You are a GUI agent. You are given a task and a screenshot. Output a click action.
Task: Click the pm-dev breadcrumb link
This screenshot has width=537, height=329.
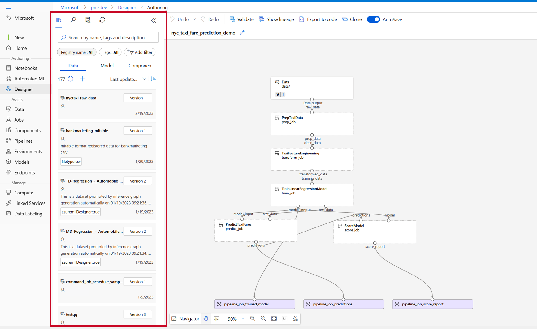[x=99, y=7]
